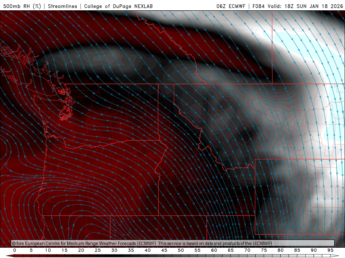Click the "55" label on the RH scale
This screenshot has height=258, width=345.
[x=198, y=250]
